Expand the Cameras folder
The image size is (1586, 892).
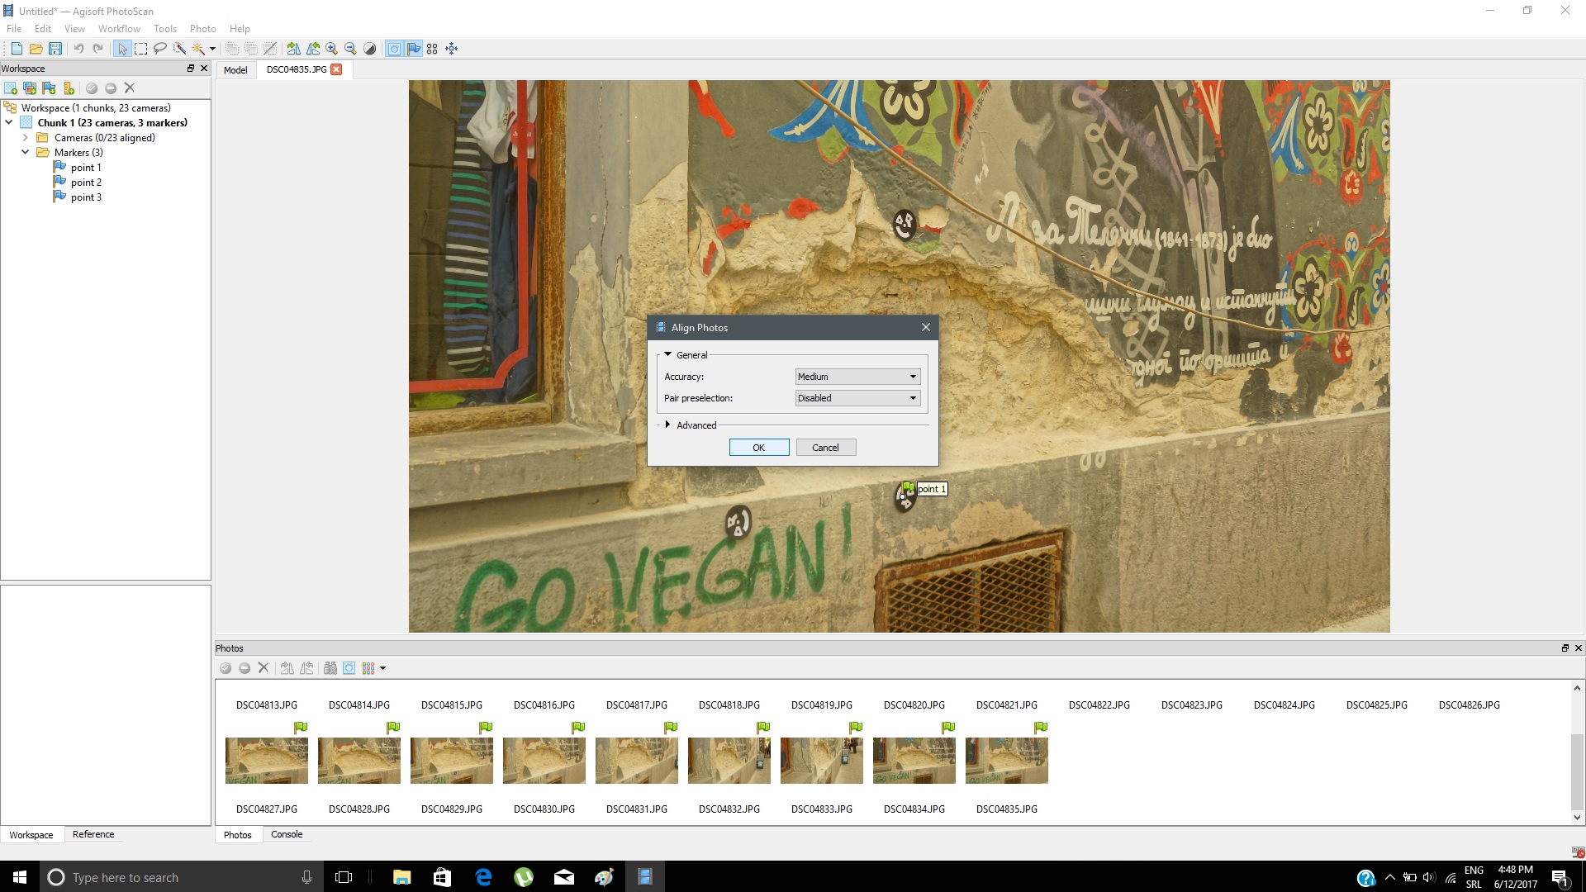click(x=26, y=138)
